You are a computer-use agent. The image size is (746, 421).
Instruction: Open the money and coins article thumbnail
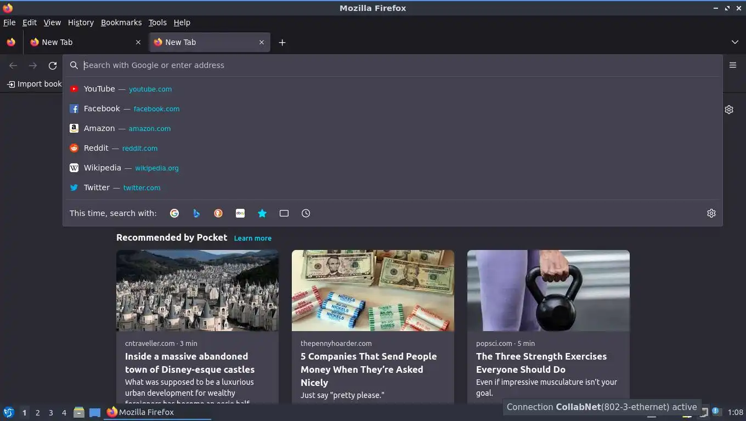point(373,291)
